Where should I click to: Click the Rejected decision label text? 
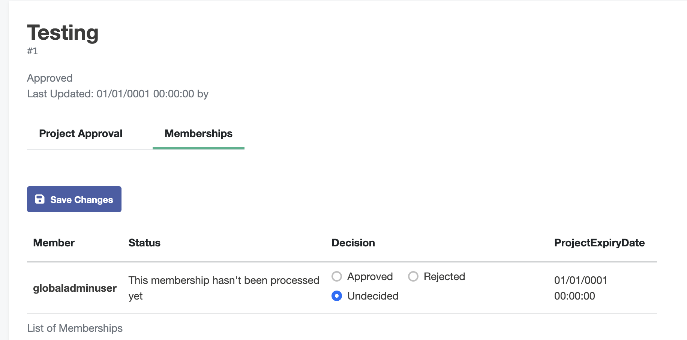pos(444,276)
